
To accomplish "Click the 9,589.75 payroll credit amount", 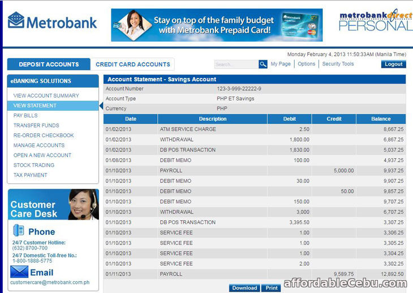I will point(344,274).
